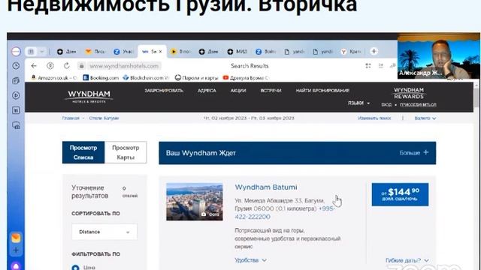Go back with the browser back arrow

click(x=34, y=66)
